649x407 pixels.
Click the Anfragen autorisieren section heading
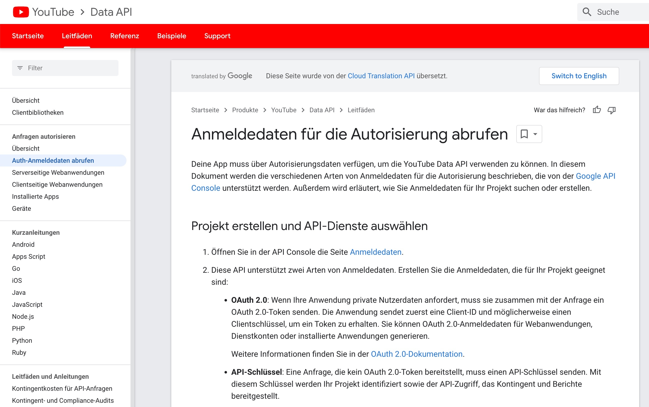point(43,136)
